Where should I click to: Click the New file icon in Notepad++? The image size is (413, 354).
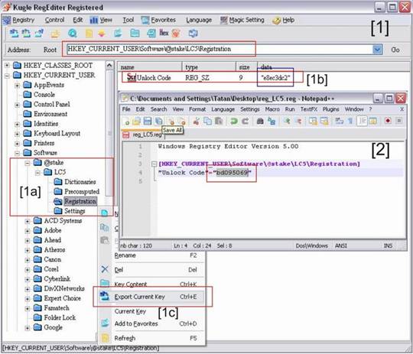[x=127, y=121]
